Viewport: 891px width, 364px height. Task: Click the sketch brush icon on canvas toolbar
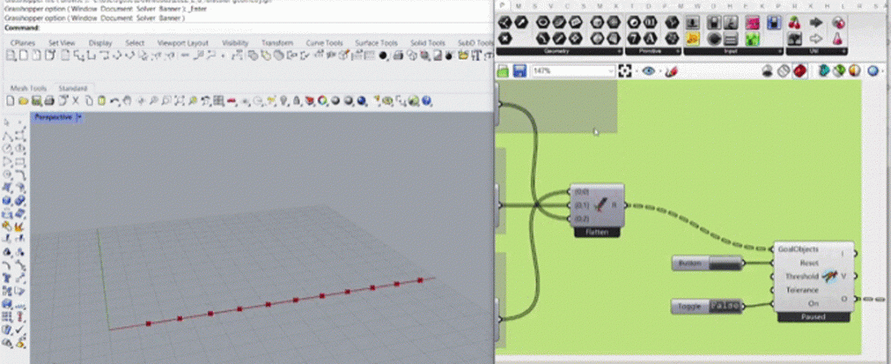click(671, 71)
